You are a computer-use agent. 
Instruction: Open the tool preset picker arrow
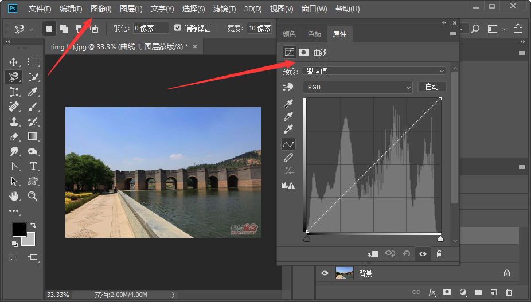31,29
